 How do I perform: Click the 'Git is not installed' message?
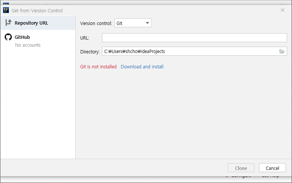[98, 66]
